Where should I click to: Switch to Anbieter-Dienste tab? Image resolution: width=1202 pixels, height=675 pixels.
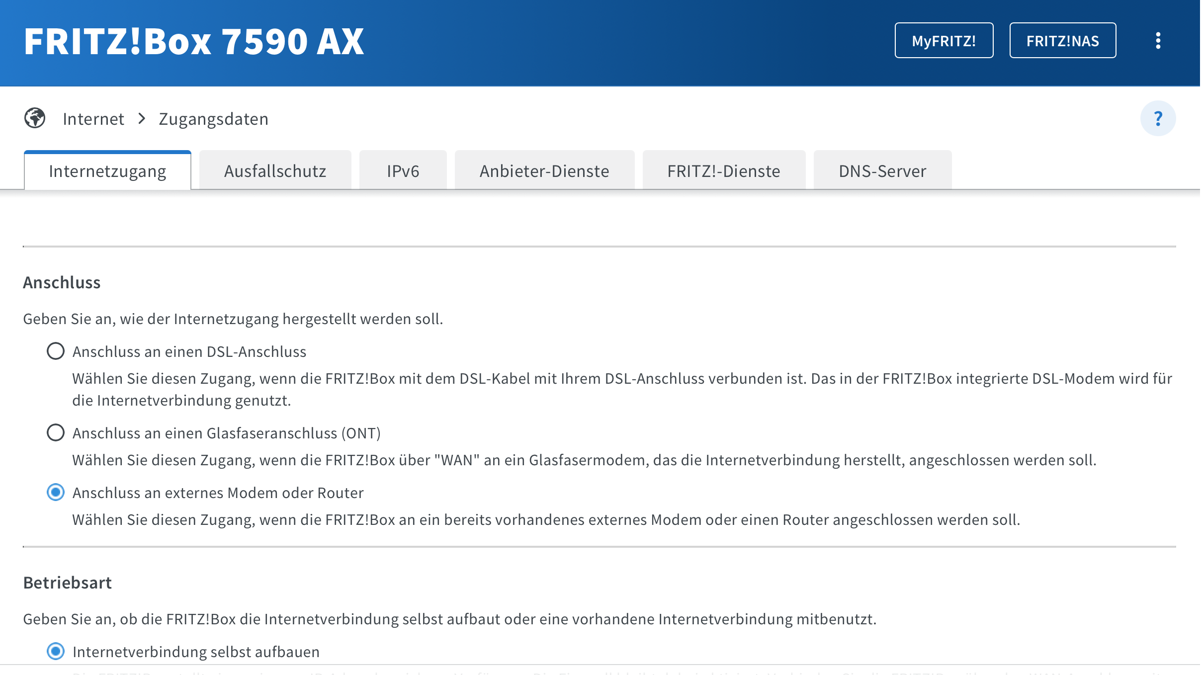coord(544,171)
